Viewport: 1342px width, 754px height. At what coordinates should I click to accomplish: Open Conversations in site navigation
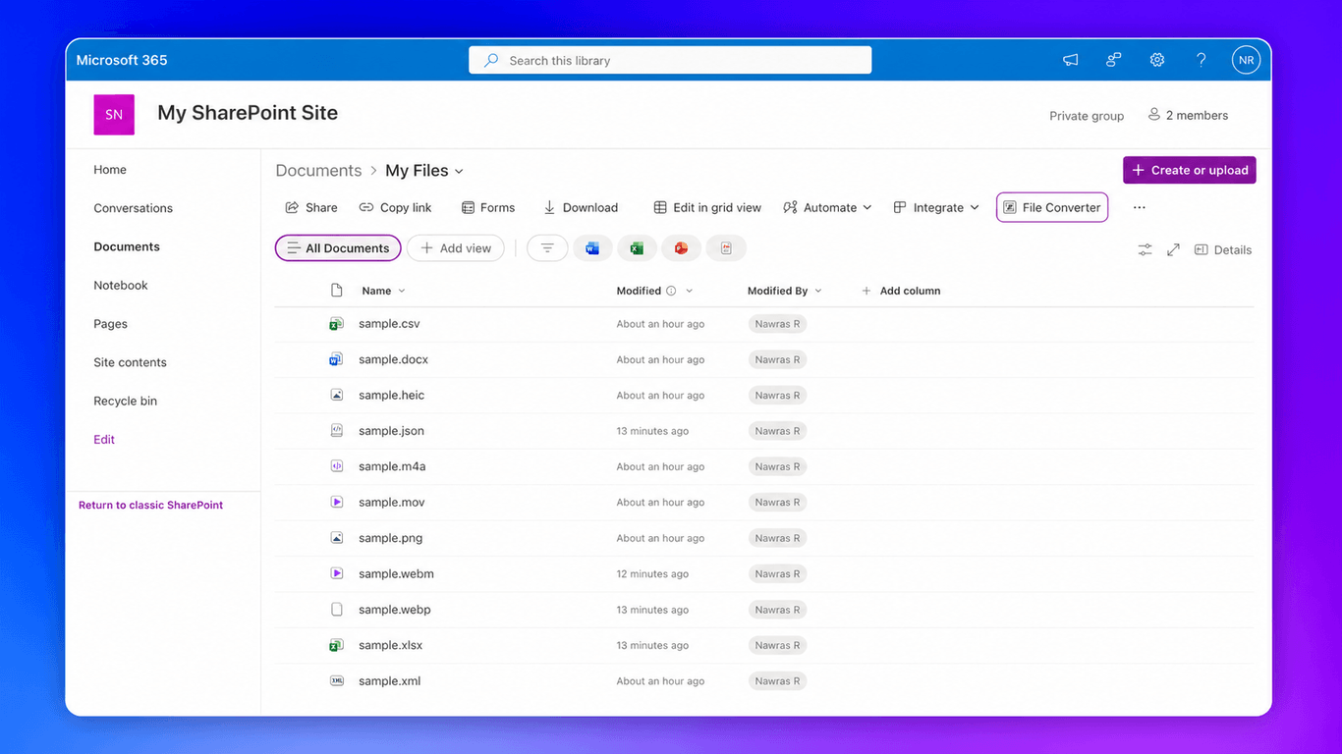[133, 208]
